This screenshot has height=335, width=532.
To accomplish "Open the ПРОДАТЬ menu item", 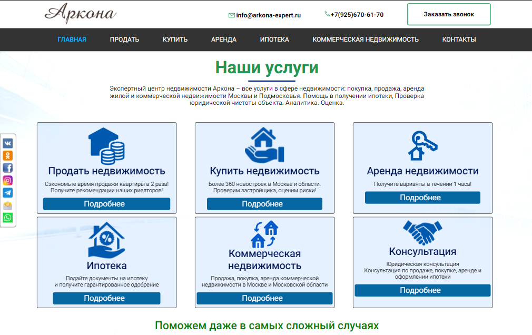I will point(124,40).
